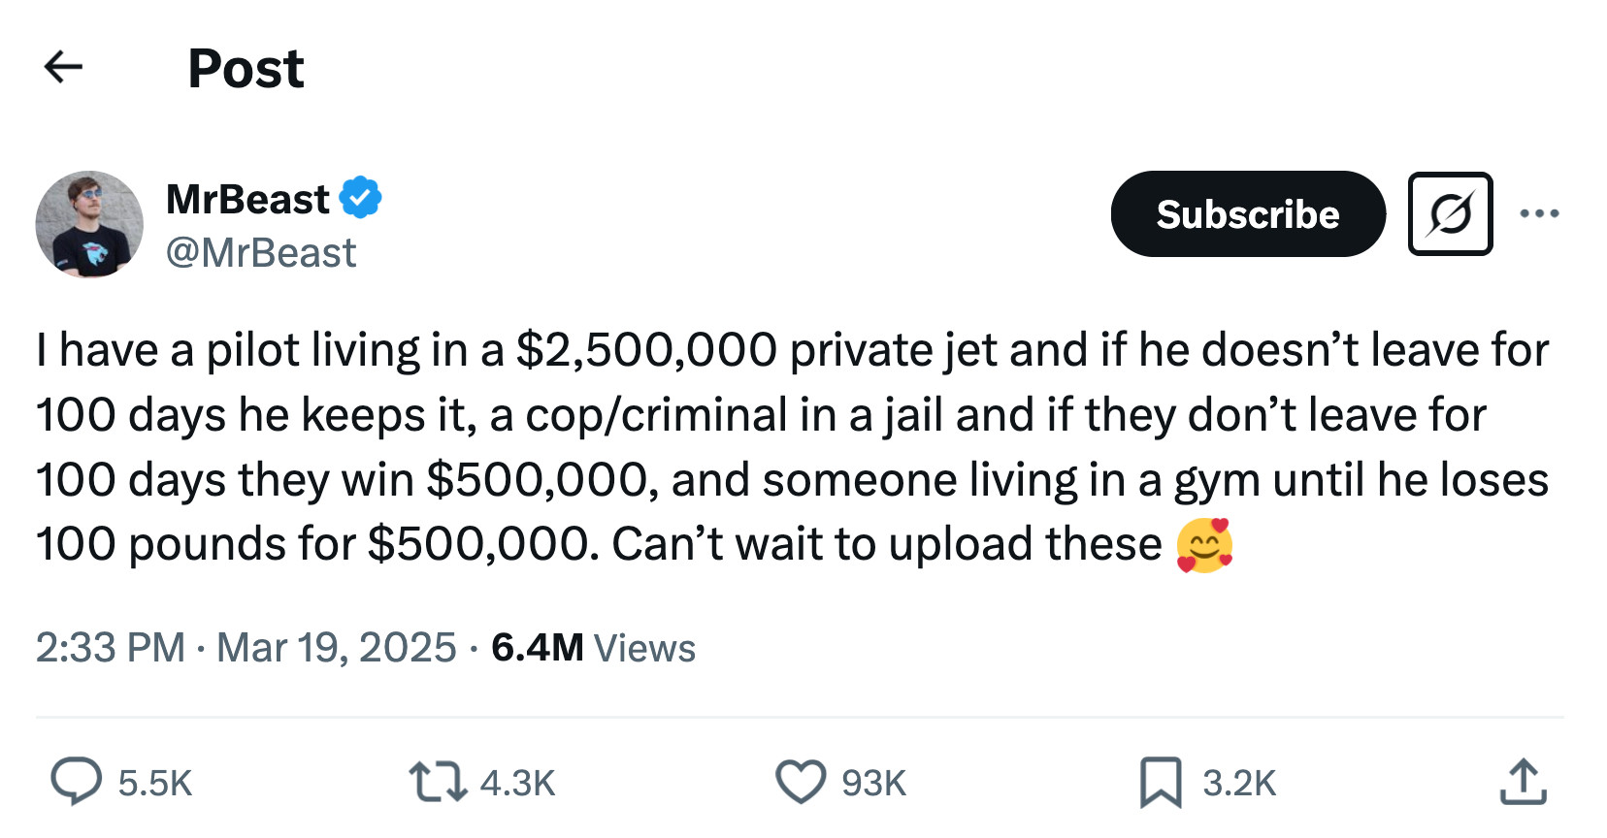Image resolution: width=1607 pixels, height=838 pixels.
Task: Click the 4.3K reposts count
Action: point(517,783)
